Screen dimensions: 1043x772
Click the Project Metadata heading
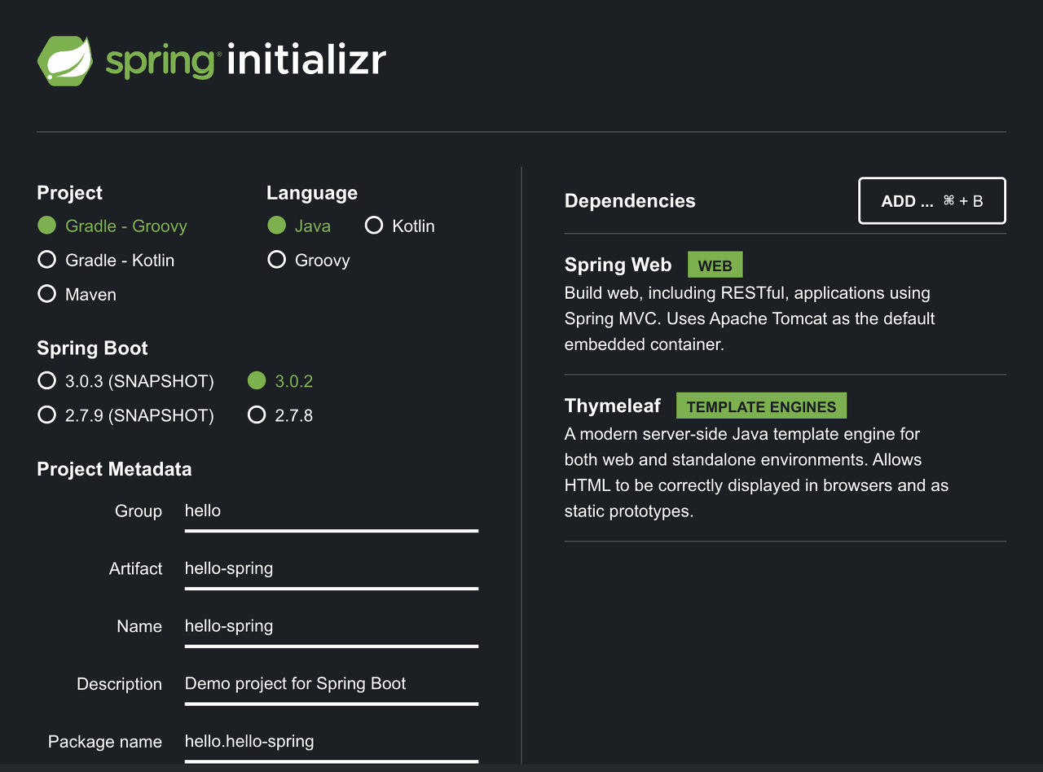114,469
